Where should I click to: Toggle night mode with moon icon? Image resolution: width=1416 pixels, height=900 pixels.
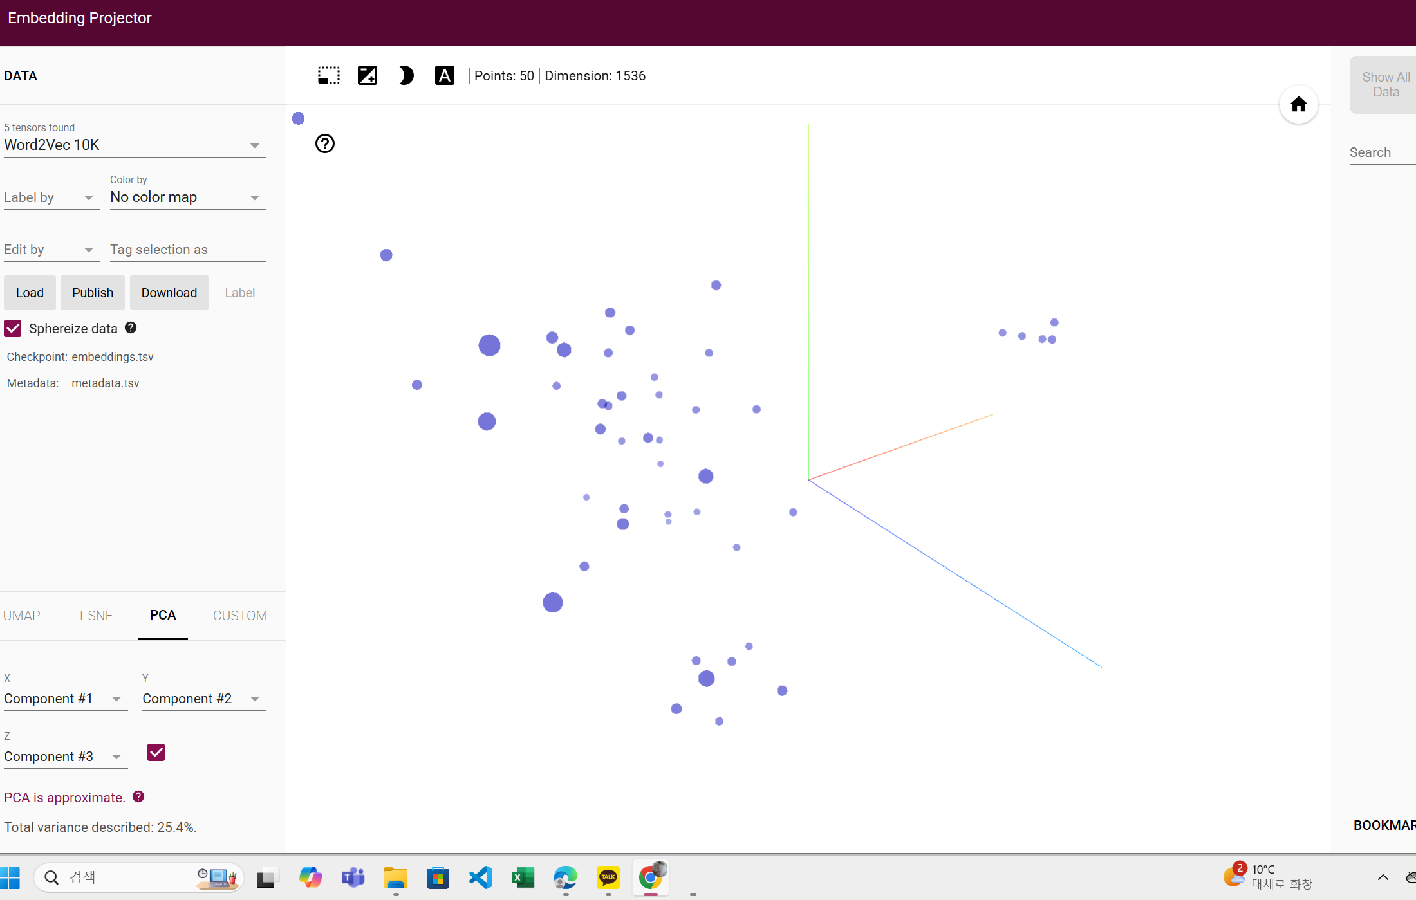[405, 76]
